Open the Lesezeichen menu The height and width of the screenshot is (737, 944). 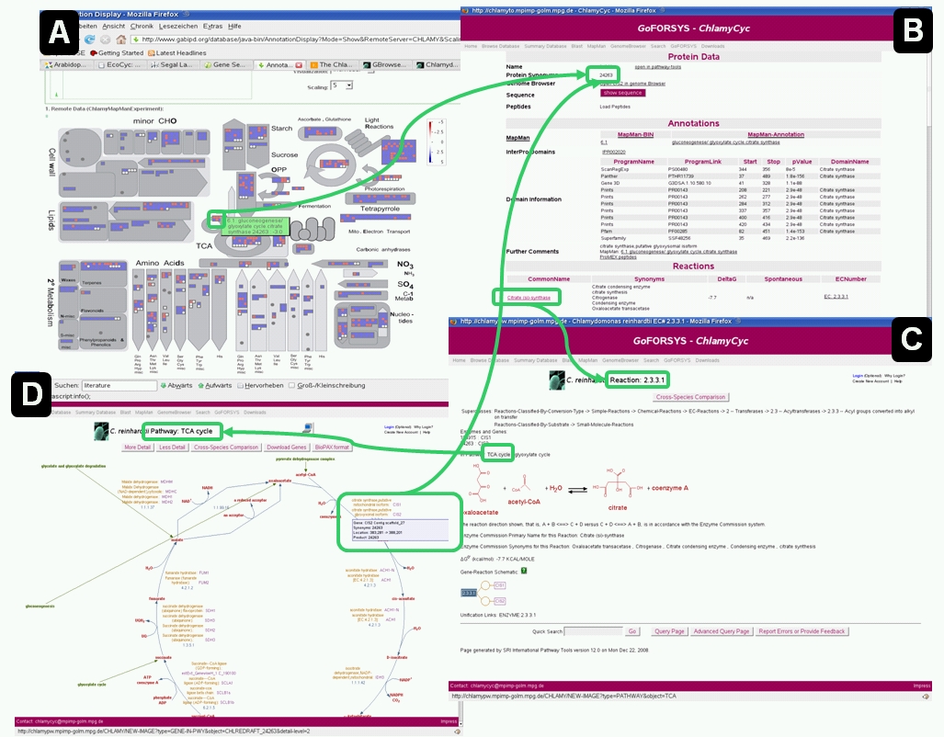(178, 26)
